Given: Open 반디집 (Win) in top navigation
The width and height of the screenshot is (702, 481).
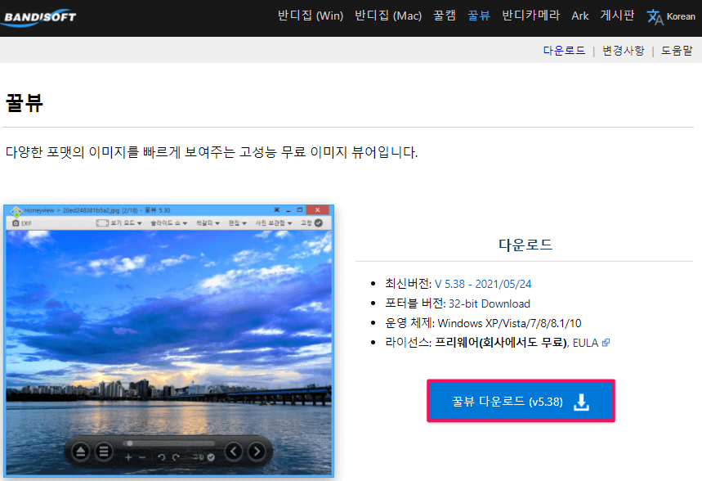Looking at the screenshot, I should point(311,16).
